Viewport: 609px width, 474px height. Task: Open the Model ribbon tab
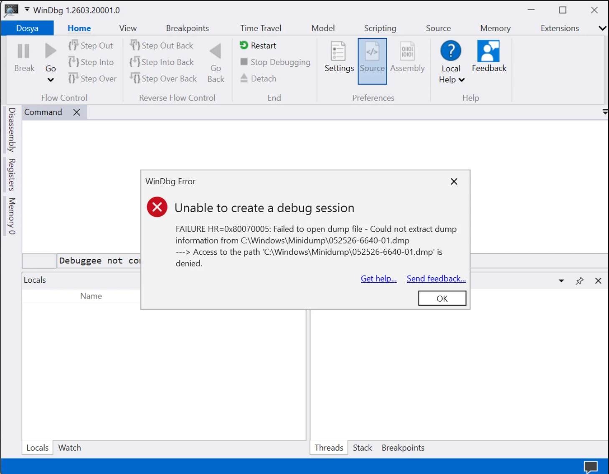tap(323, 28)
